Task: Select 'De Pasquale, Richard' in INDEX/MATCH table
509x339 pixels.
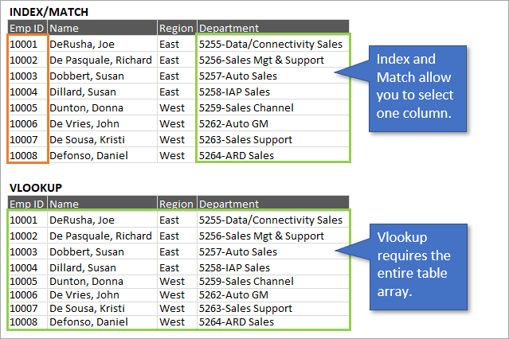Action: [100, 60]
